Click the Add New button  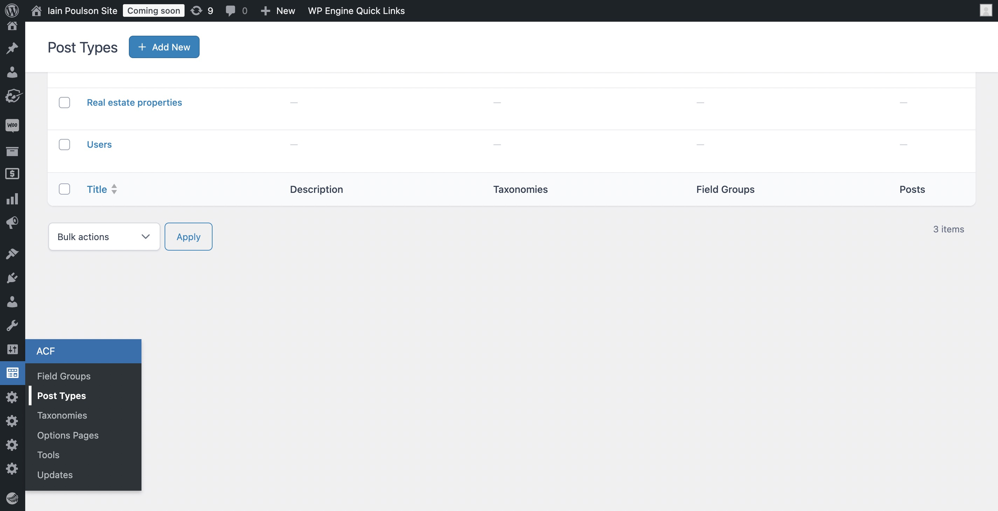[164, 47]
